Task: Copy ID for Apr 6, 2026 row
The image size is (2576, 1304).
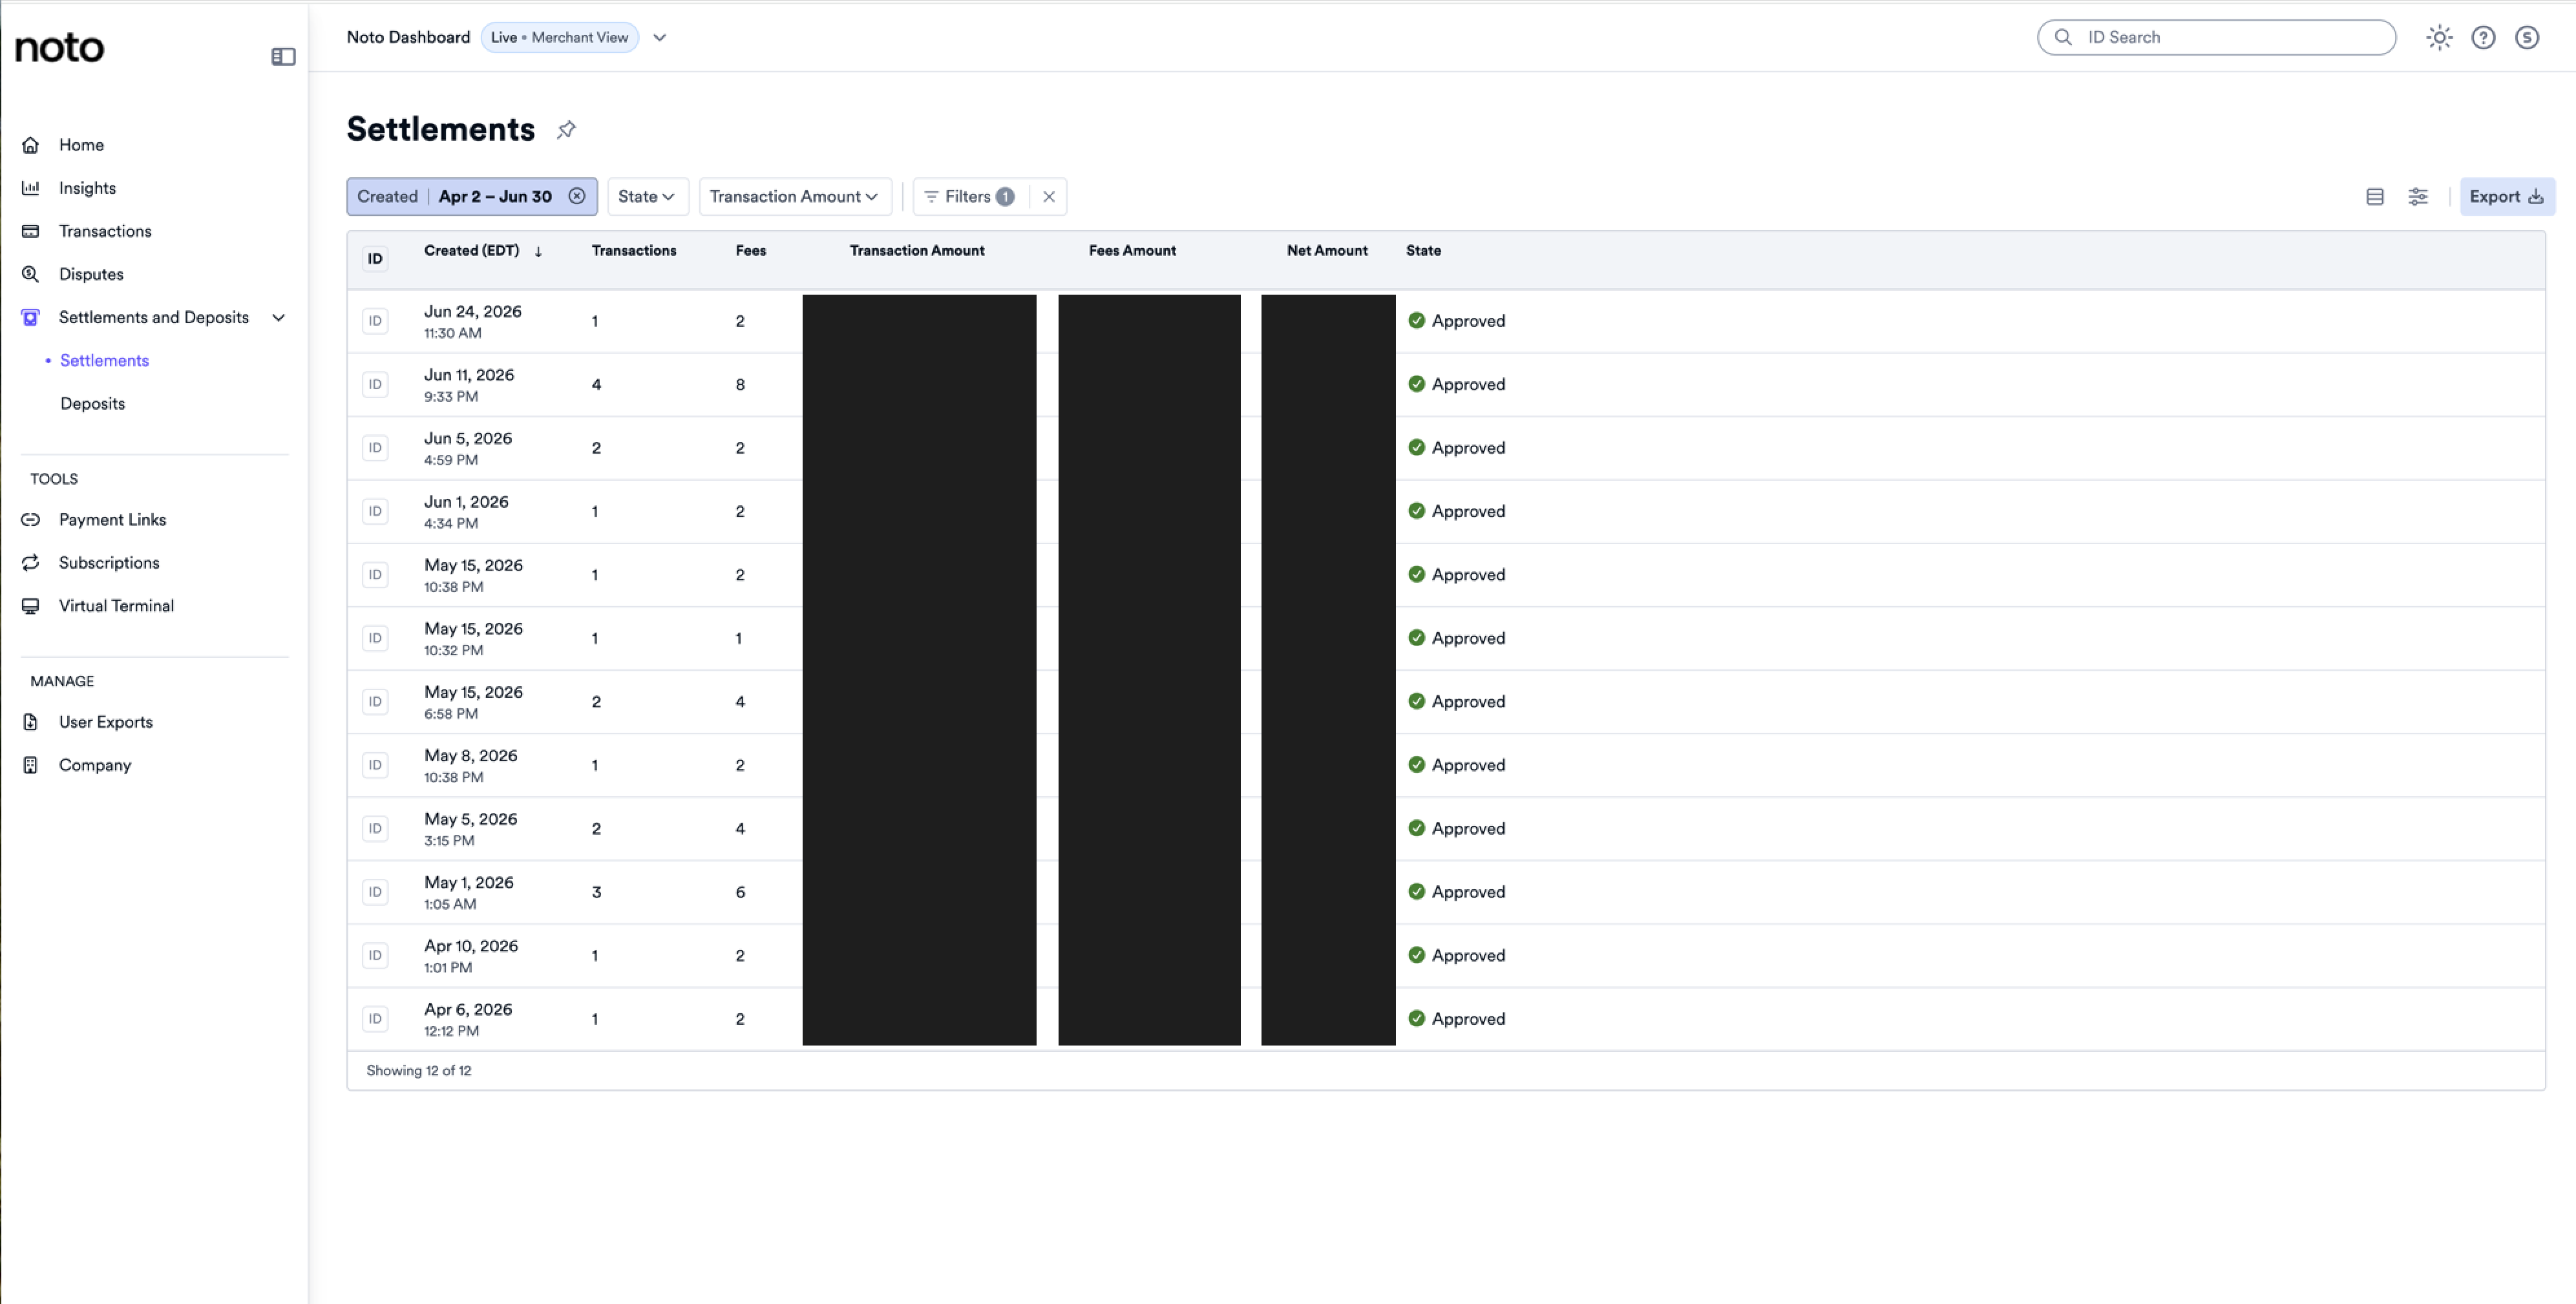Action: 375,1019
